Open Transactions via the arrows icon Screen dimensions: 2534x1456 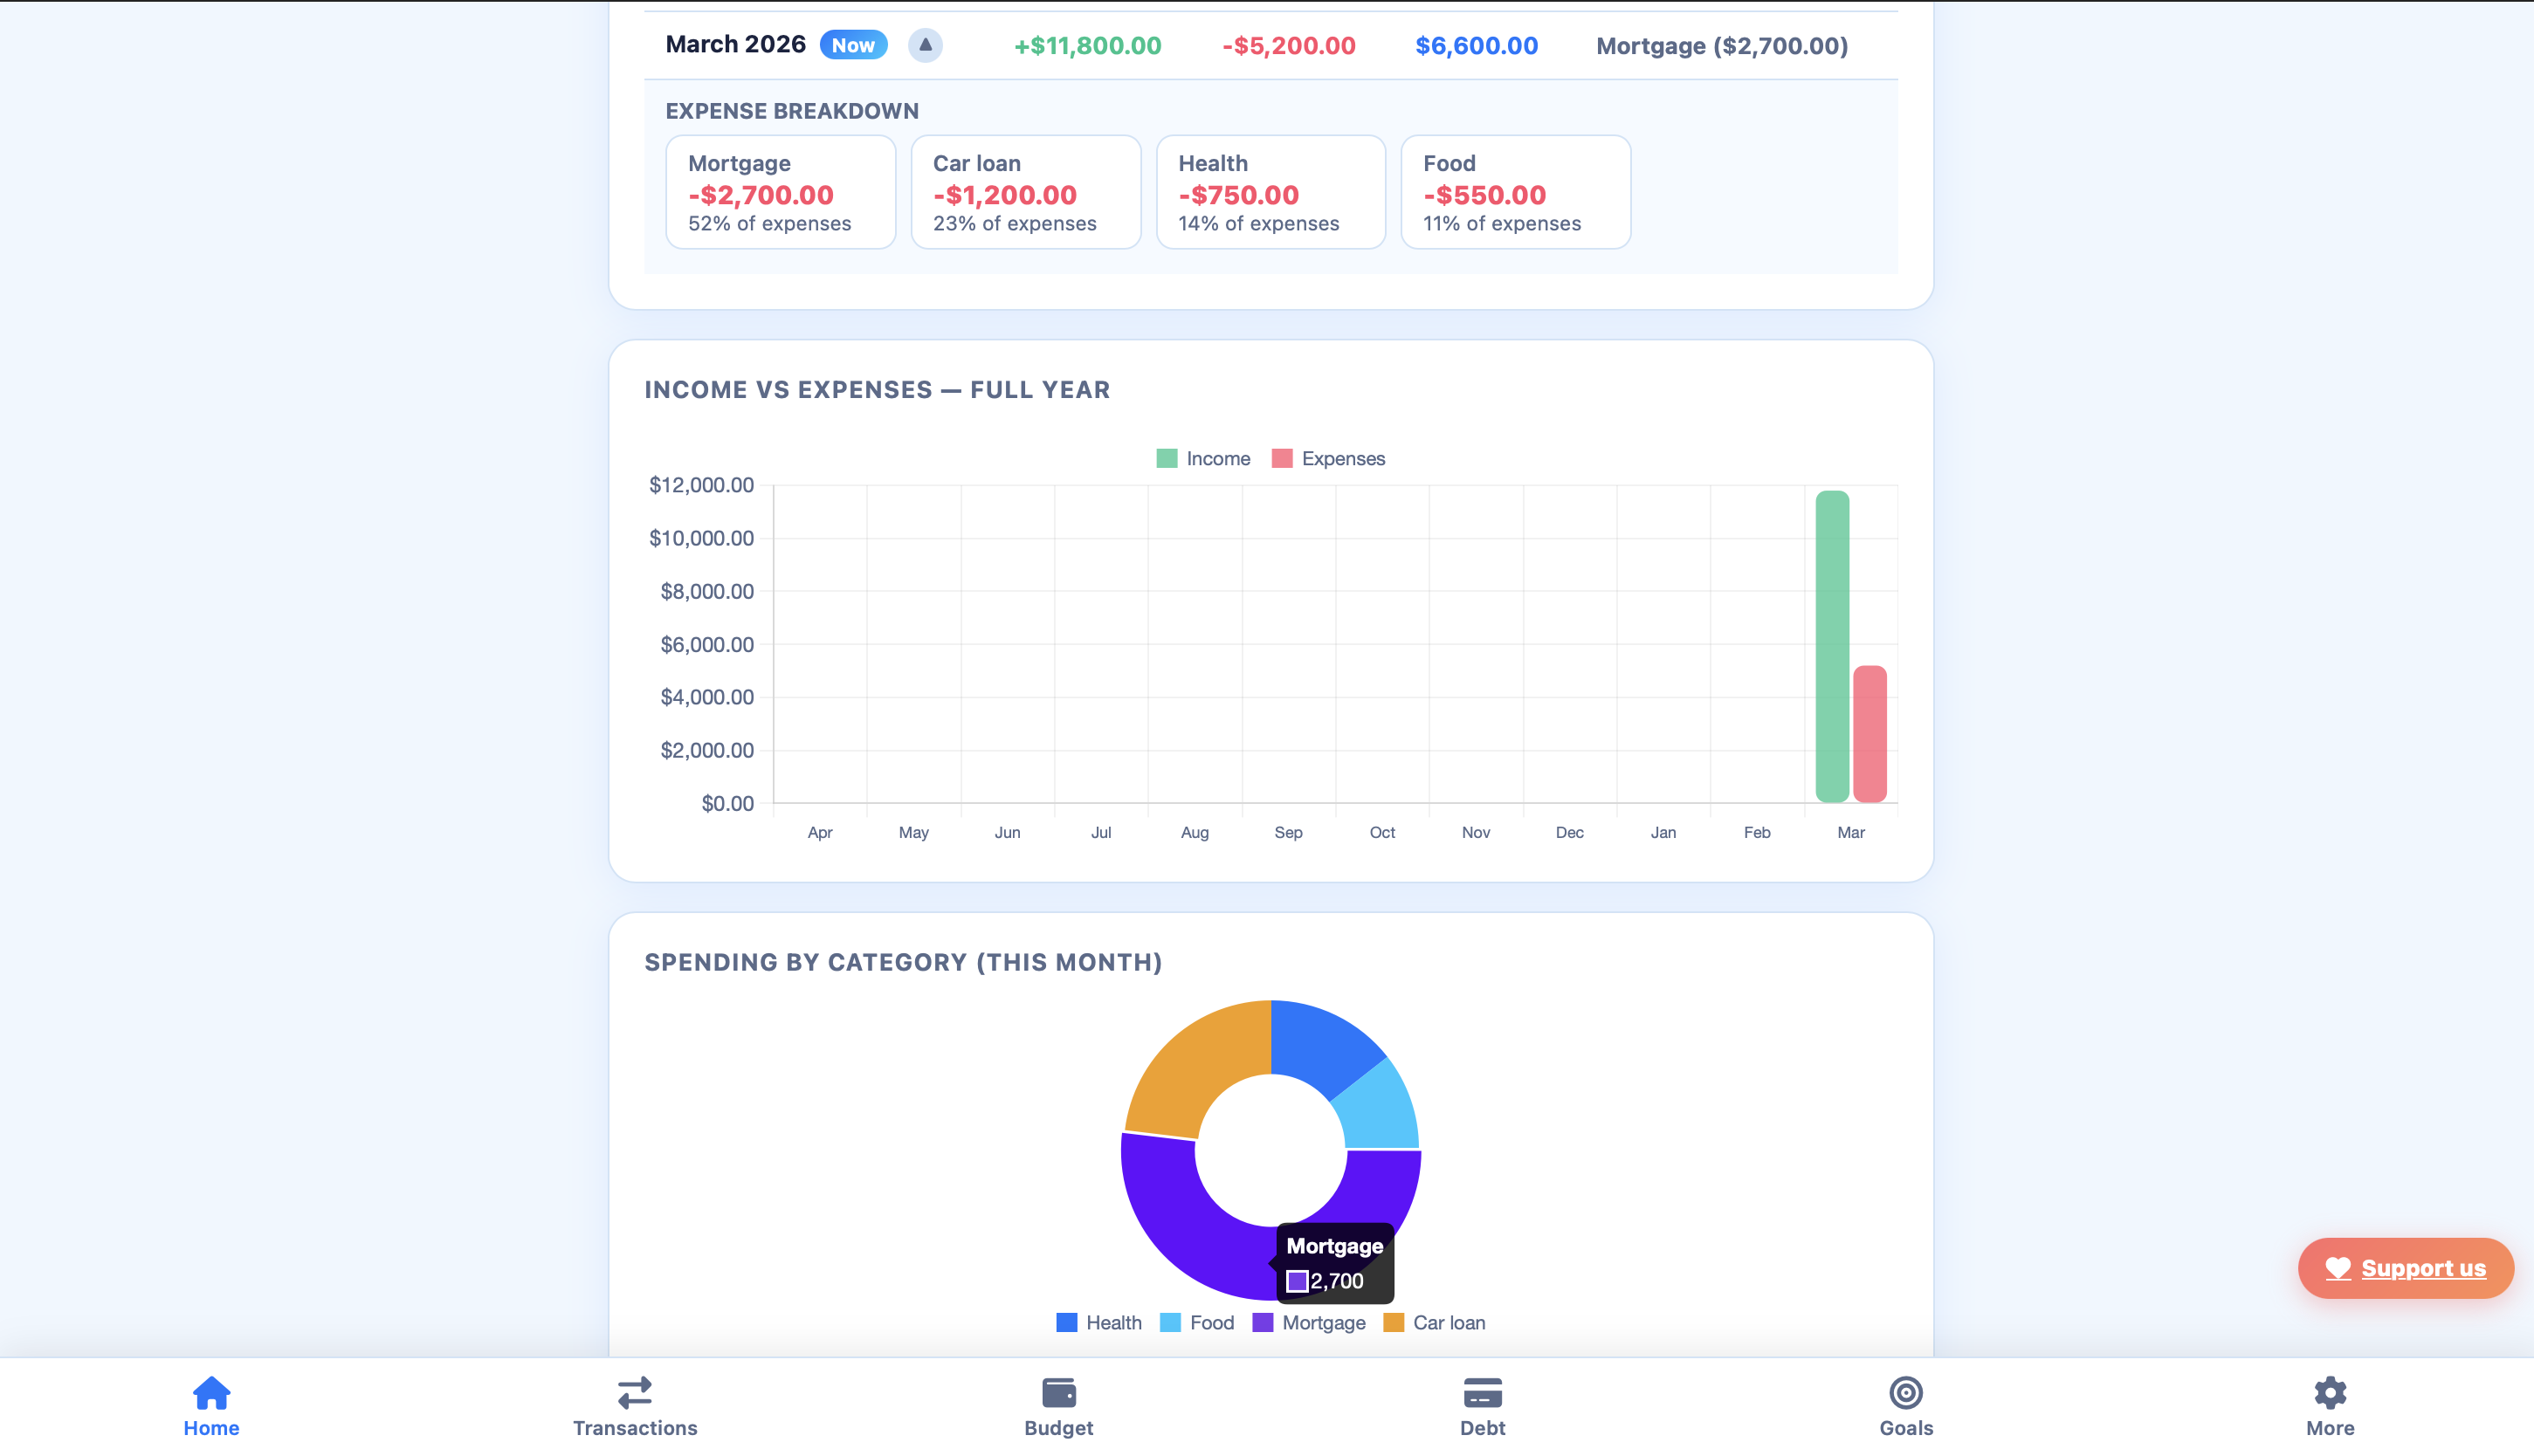pos(634,1392)
